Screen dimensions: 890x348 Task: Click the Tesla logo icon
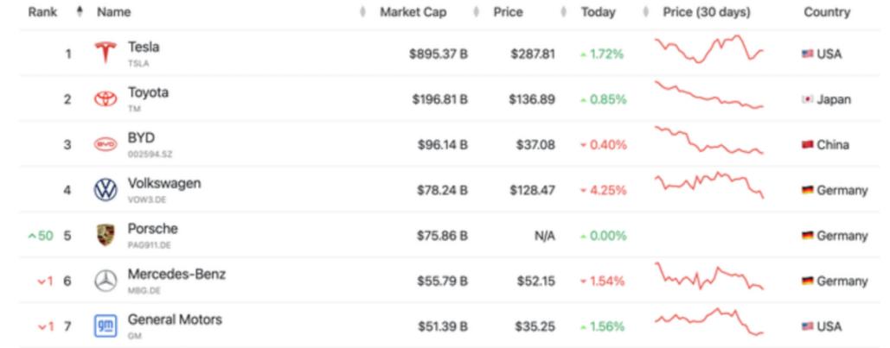tap(105, 53)
